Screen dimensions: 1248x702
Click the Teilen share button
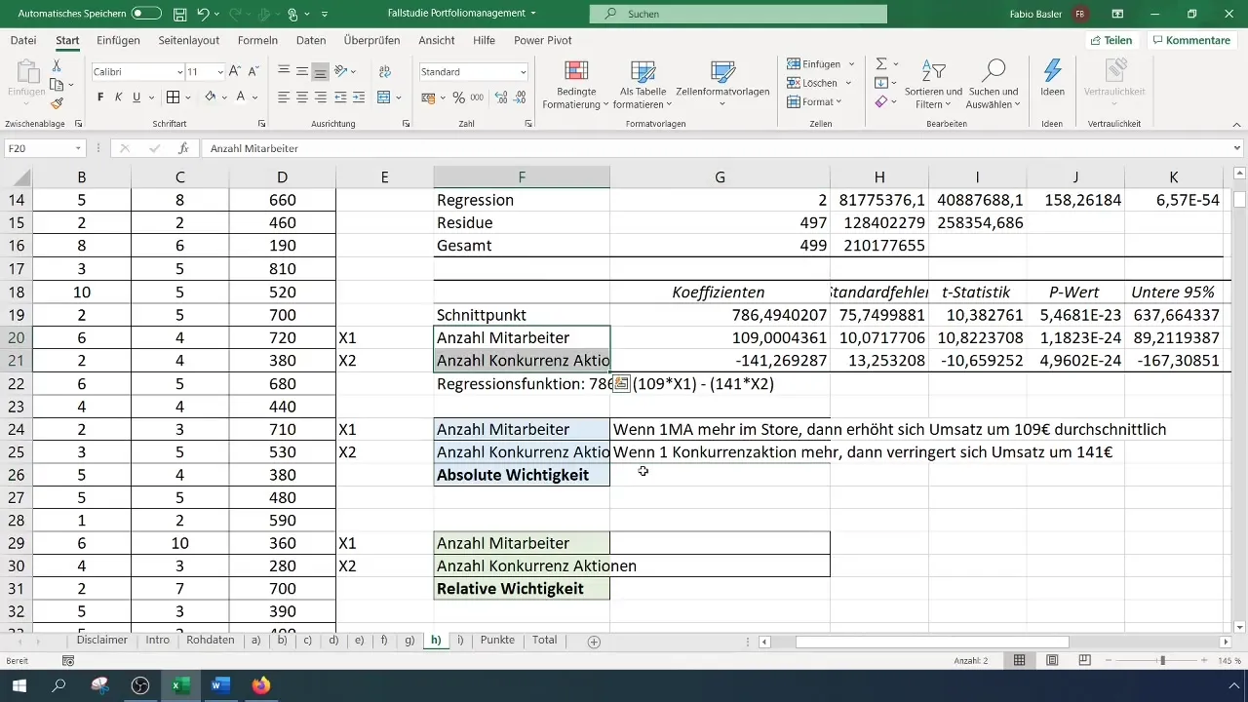point(1111,40)
